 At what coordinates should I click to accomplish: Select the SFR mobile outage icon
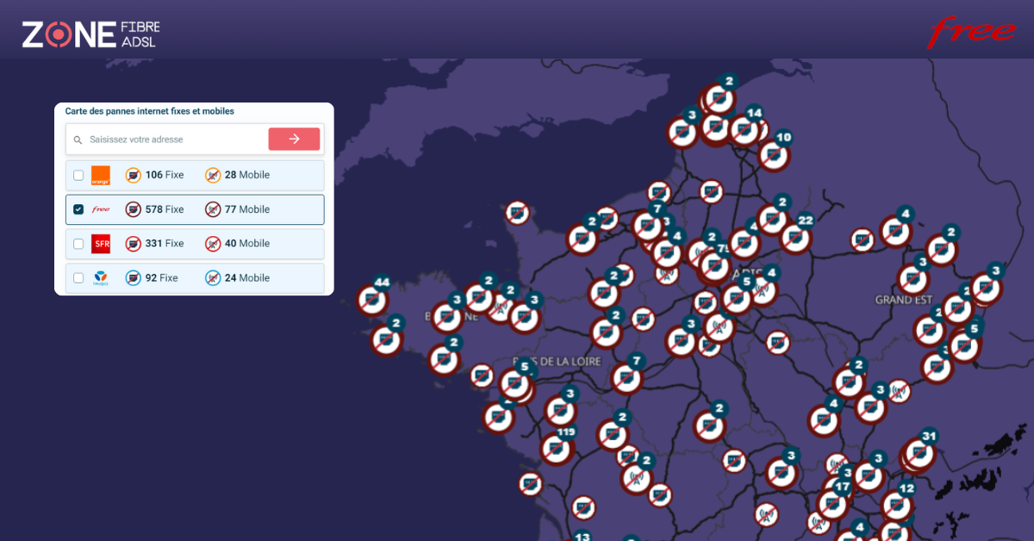coord(213,244)
